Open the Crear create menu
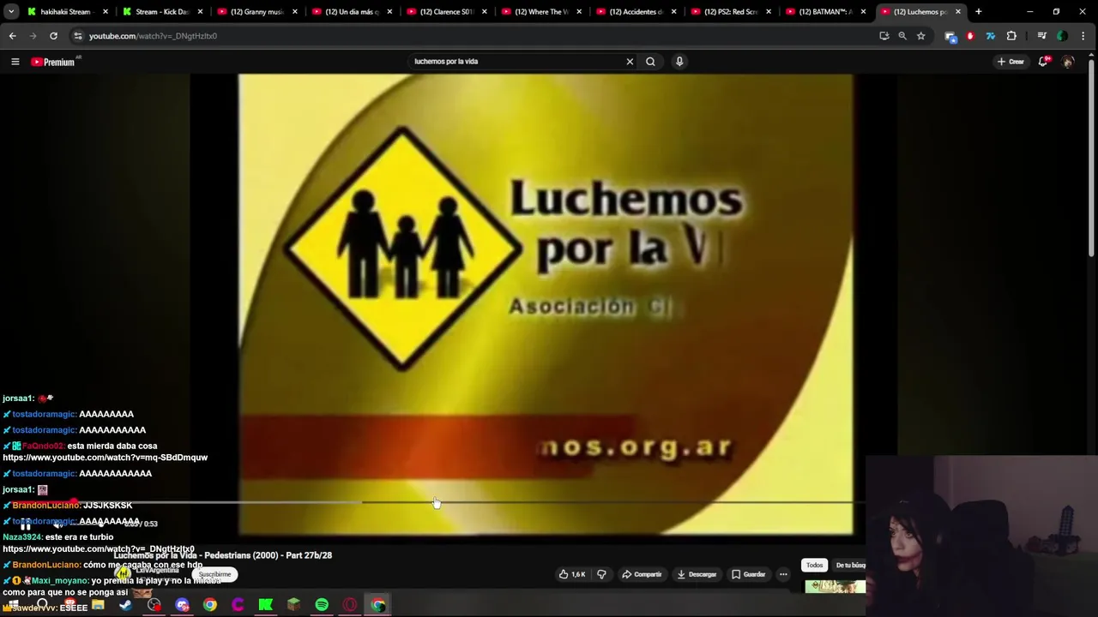 pos(1011,62)
